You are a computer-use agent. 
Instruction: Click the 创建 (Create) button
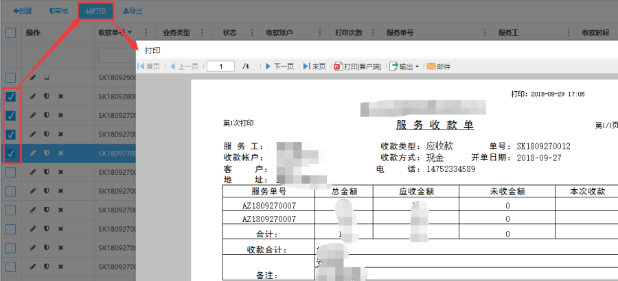(23, 12)
